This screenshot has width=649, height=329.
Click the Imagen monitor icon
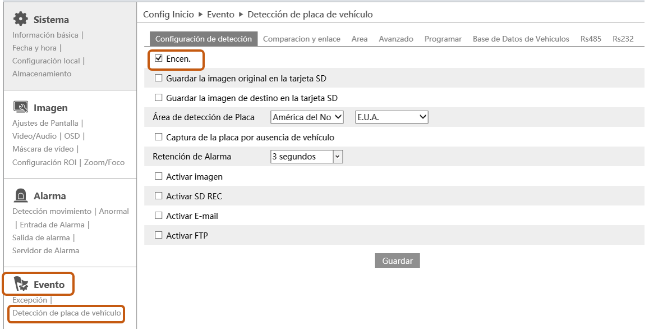pos(21,107)
